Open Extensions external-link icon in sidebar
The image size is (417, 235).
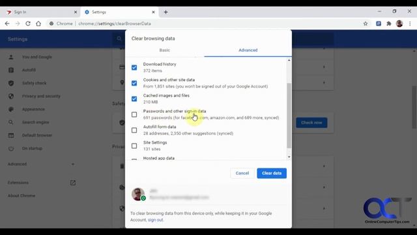coord(73,183)
